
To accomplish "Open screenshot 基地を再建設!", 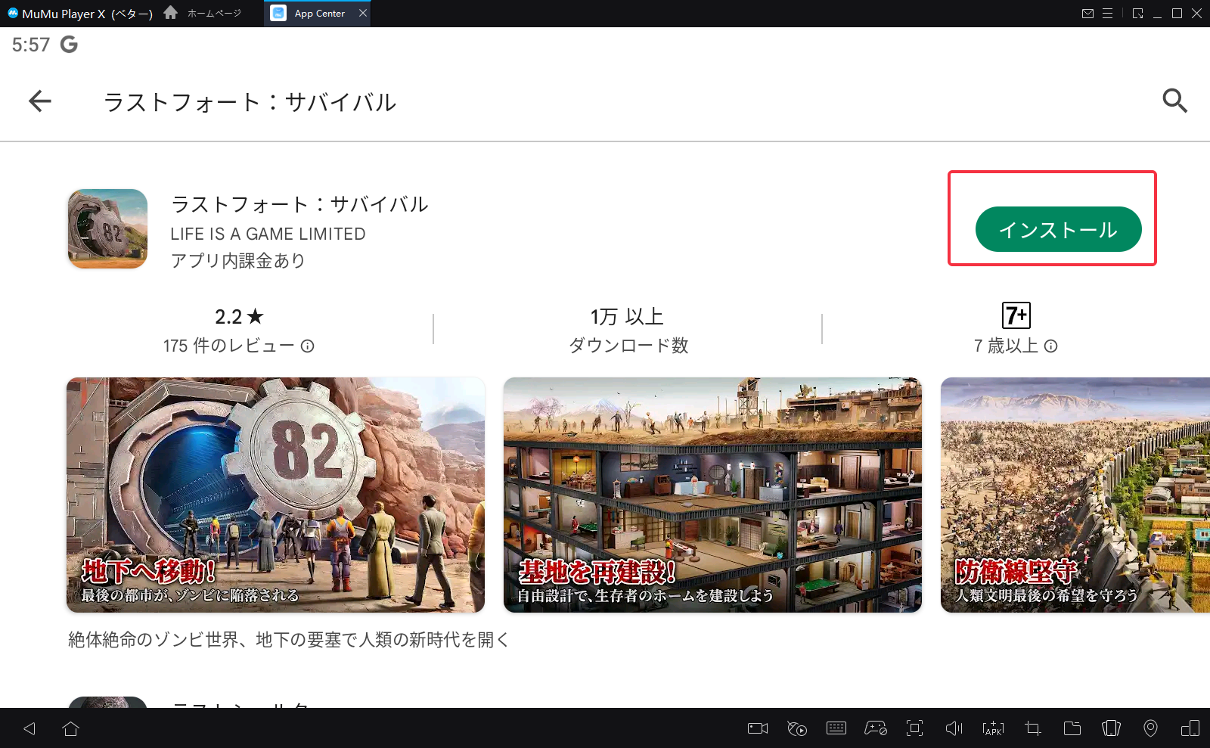I will (x=712, y=495).
